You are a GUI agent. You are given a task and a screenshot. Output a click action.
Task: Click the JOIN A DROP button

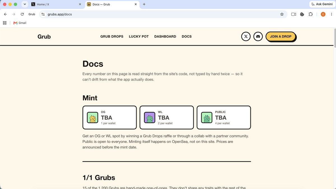[x=281, y=36]
